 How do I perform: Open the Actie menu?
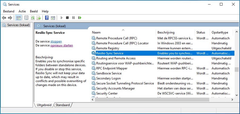tap(22, 11)
